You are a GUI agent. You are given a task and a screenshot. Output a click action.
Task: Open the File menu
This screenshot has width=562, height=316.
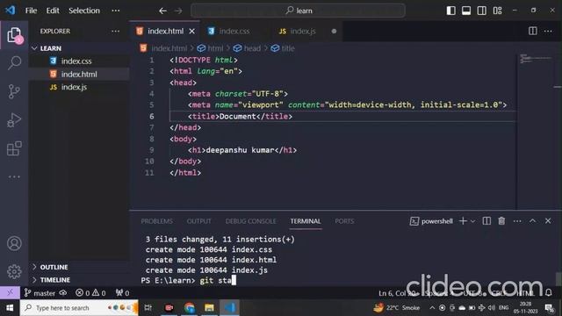(x=31, y=11)
